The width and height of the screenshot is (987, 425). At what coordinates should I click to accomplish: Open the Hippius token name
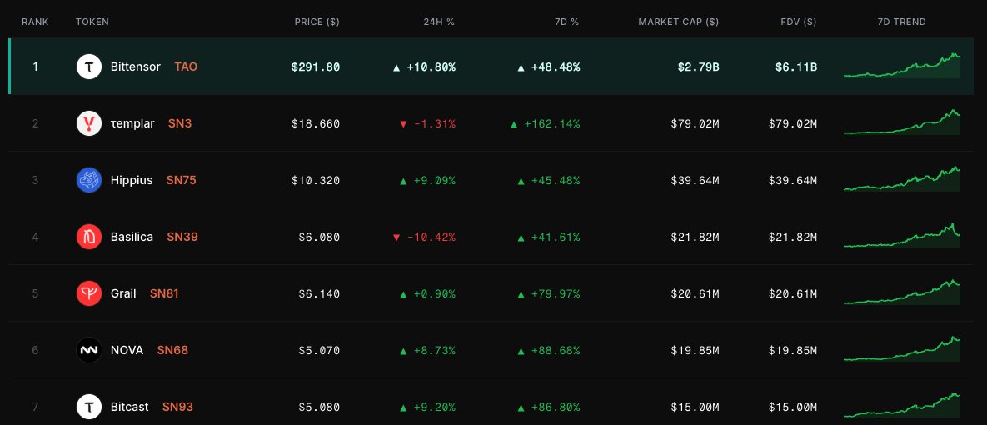(x=132, y=180)
